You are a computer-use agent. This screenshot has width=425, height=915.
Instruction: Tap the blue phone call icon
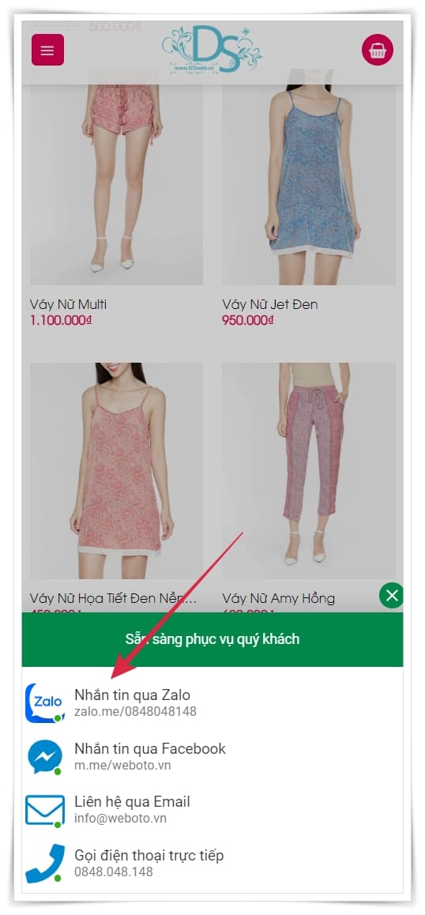coord(45,863)
